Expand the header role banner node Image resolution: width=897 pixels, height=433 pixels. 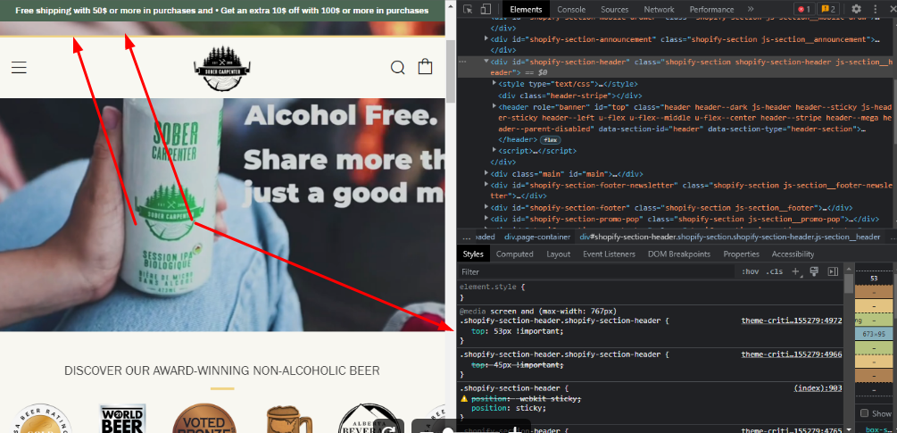[x=494, y=106]
